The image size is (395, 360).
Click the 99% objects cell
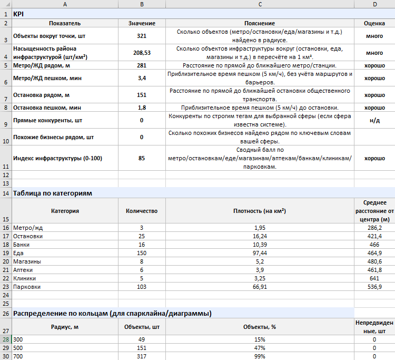coord(260,357)
